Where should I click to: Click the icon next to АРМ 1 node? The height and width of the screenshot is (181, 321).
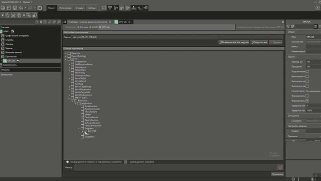(13, 31)
